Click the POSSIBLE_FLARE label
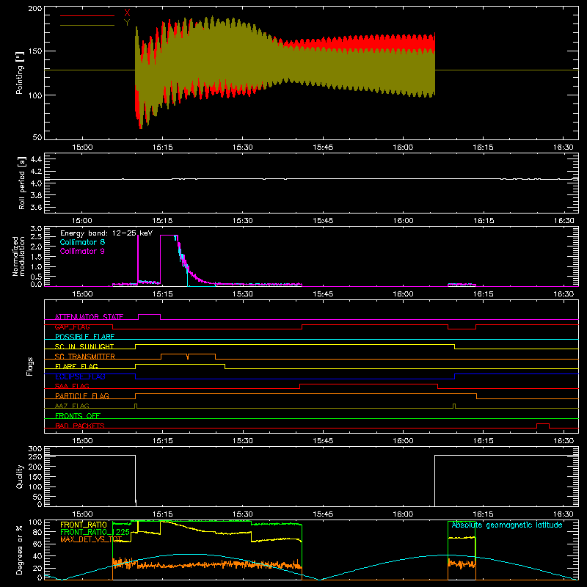Image resolution: width=587 pixels, height=587 pixels. pyautogui.click(x=84, y=337)
